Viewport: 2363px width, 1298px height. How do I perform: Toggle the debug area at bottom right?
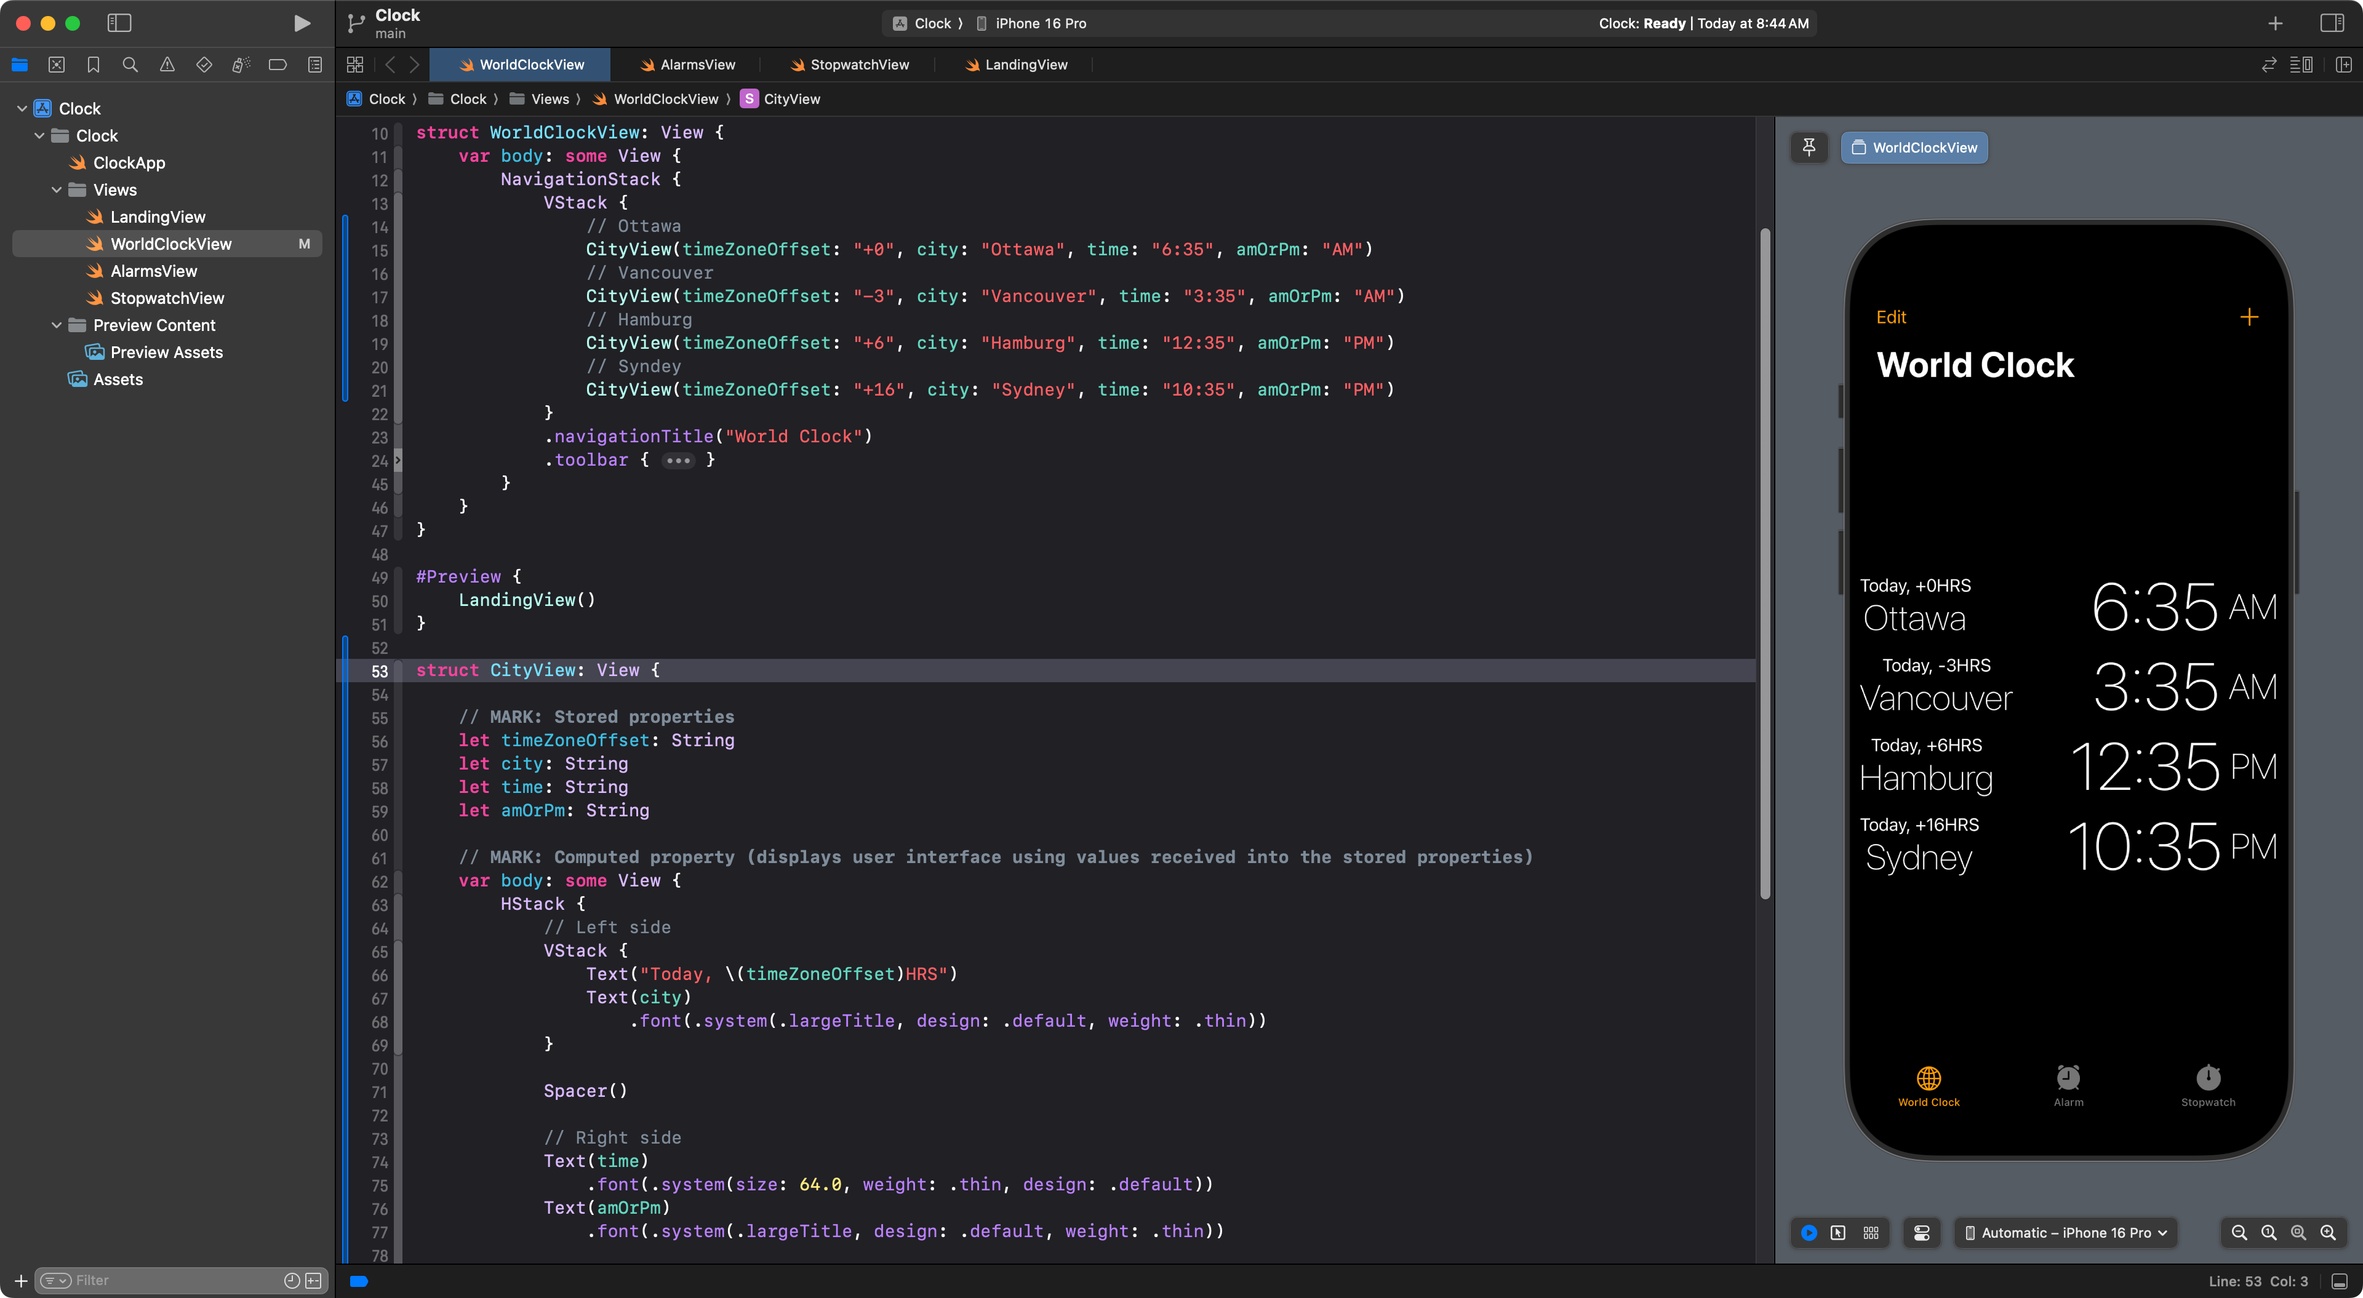point(2339,1281)
